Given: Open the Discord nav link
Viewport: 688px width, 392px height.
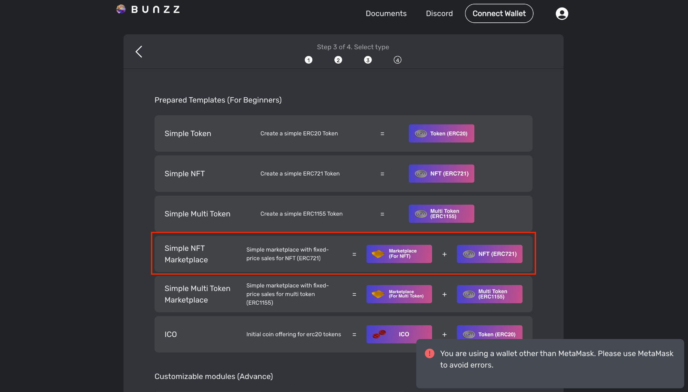Looking at the screenshot, I should coord(439,13).
